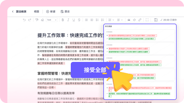Toggle underline formatting

click(x=74, y=20)
